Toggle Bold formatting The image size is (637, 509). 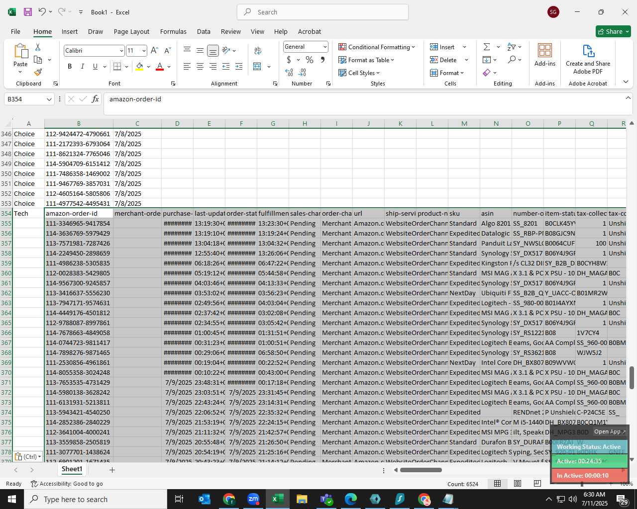70,66
